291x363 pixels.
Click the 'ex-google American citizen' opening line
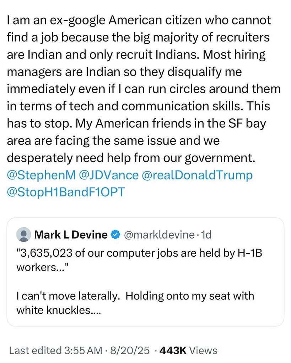(139, 20)
